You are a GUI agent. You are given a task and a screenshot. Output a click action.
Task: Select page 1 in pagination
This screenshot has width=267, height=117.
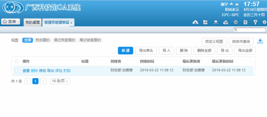tap(36, 81)
